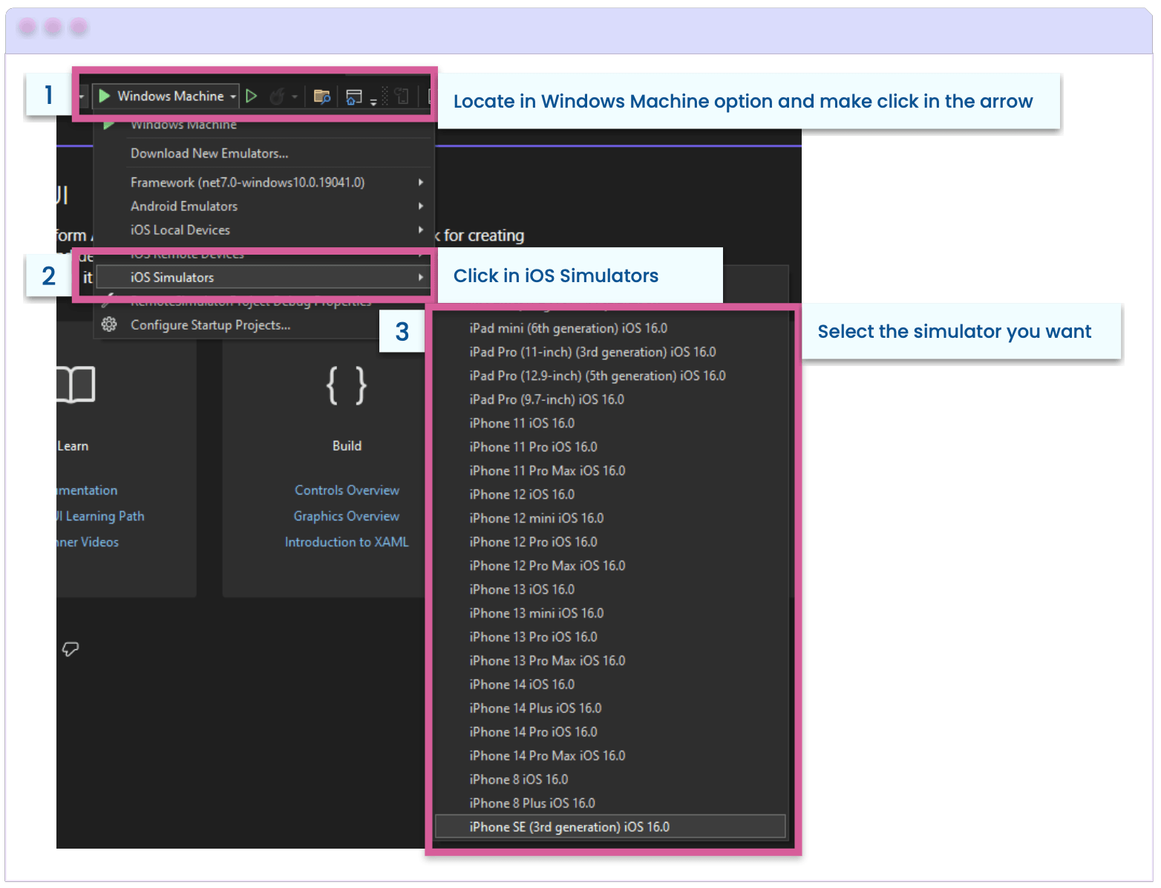Click Start Without Debugging outline play icon
The image size is (1161, 888).
tap(252, 96)
